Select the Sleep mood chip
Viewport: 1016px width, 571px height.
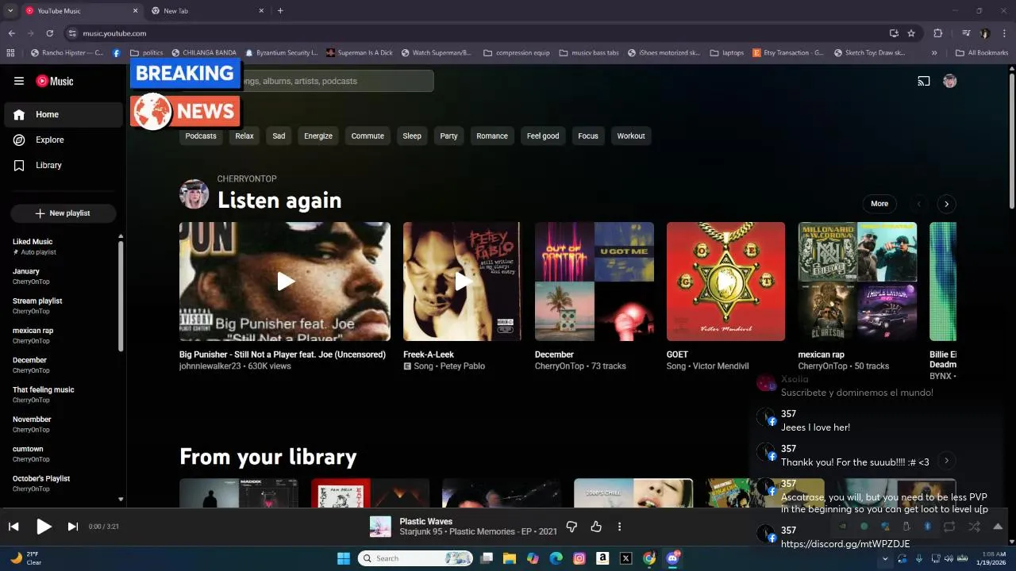tap(412, 136)
